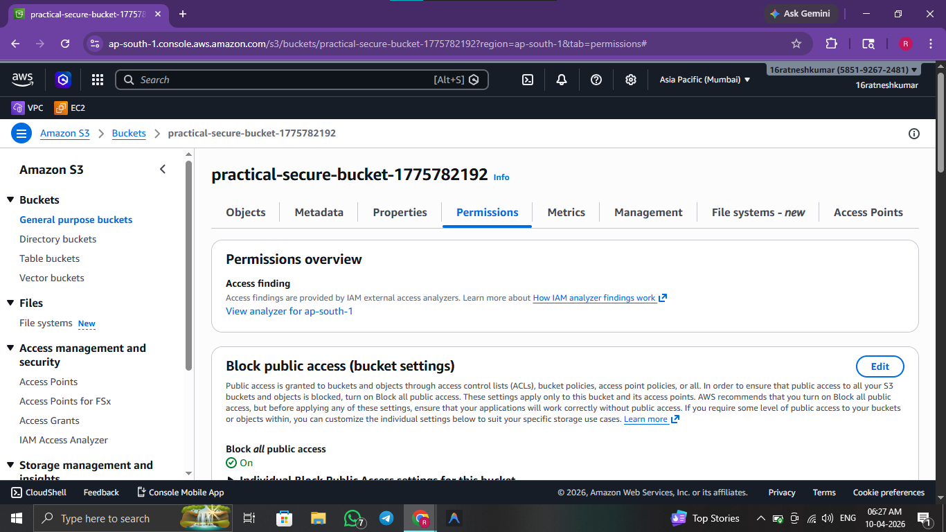Viewport: 946px width, 532px height.
Task: Collapse the Files section in sidebar
Action: click(10, 303)
